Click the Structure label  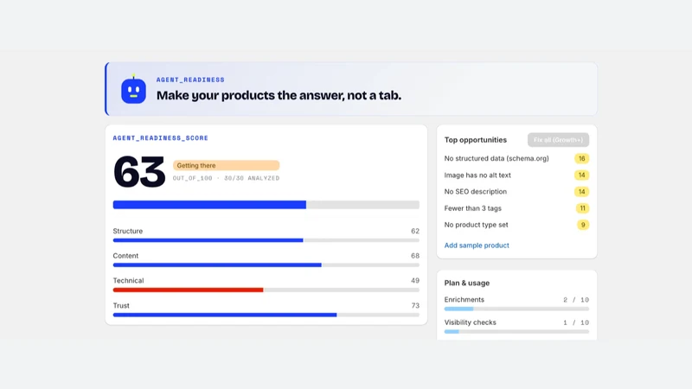(127, 231)
